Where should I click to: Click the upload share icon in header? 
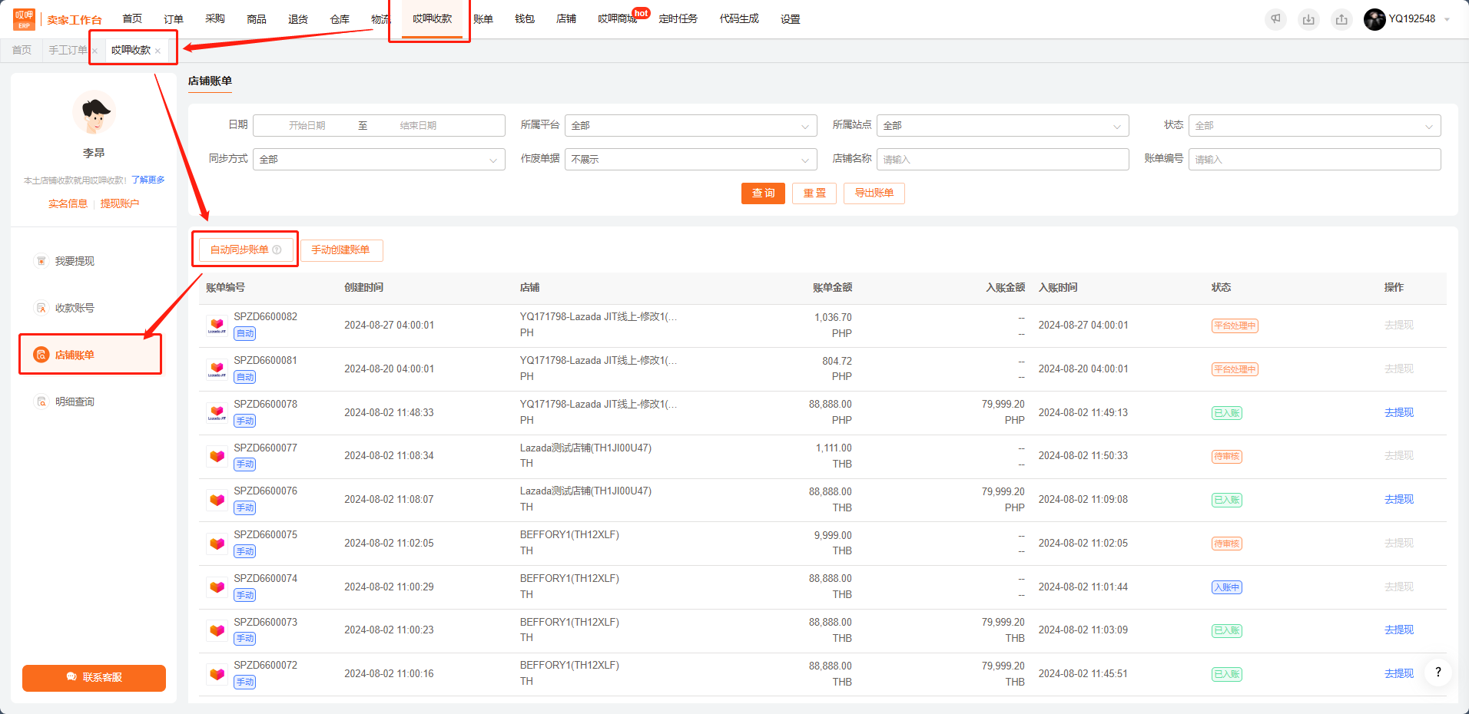[1341, 19]
